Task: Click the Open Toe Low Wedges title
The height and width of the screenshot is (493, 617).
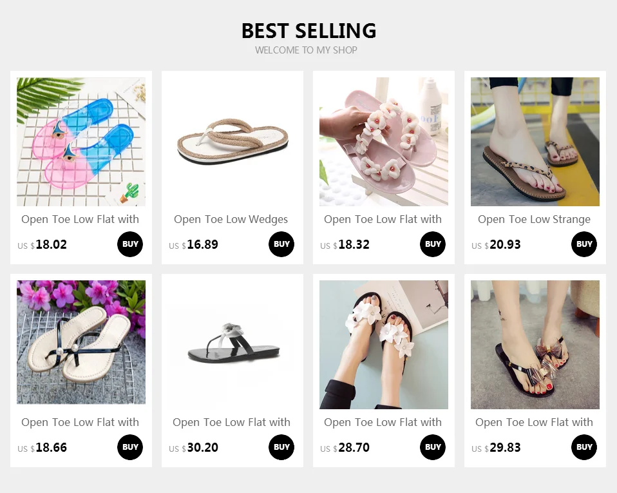Action: point(231,219)
